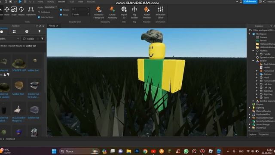Image resolution: width=275 pixels, height=155 pixels.
Task: Select SpawnLocation in Explorer
Action: 267,57
